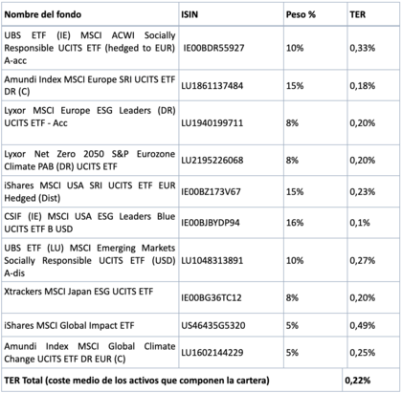The height and width of the screenshot is (393, 402).
Task: Click the Amundi Index MSCI Europe SRI fund name
Action: point(90,85)
